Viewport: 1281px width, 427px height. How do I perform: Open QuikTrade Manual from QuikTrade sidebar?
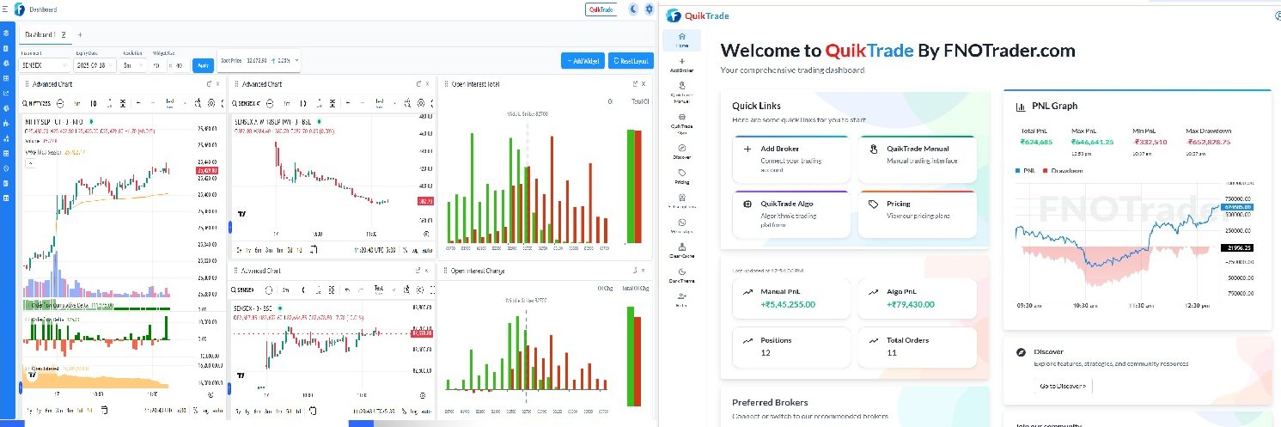coord(681,92)
